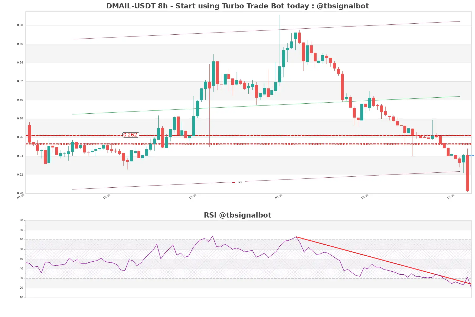This screenshot has width=475, height=317.
Task: Click the 0.22 price axis label
Action: coord(20,175)
